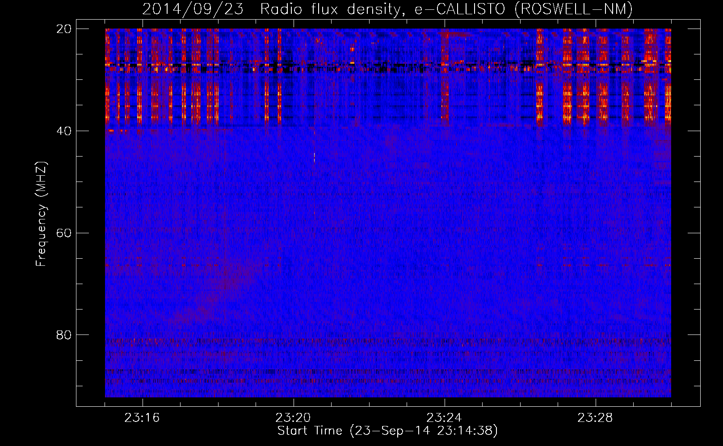
Task: Click the time axis label '23:24'
Action: [x=444, y=418]
